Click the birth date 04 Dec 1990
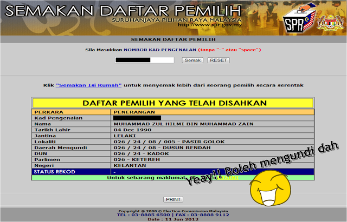The image size is (347, 222). coord(132,130)
